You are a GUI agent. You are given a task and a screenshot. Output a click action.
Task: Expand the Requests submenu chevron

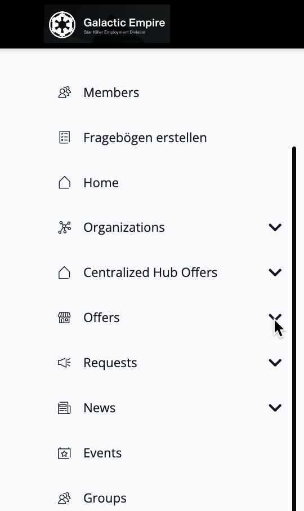pyautogui.click(x=275, y=363)
